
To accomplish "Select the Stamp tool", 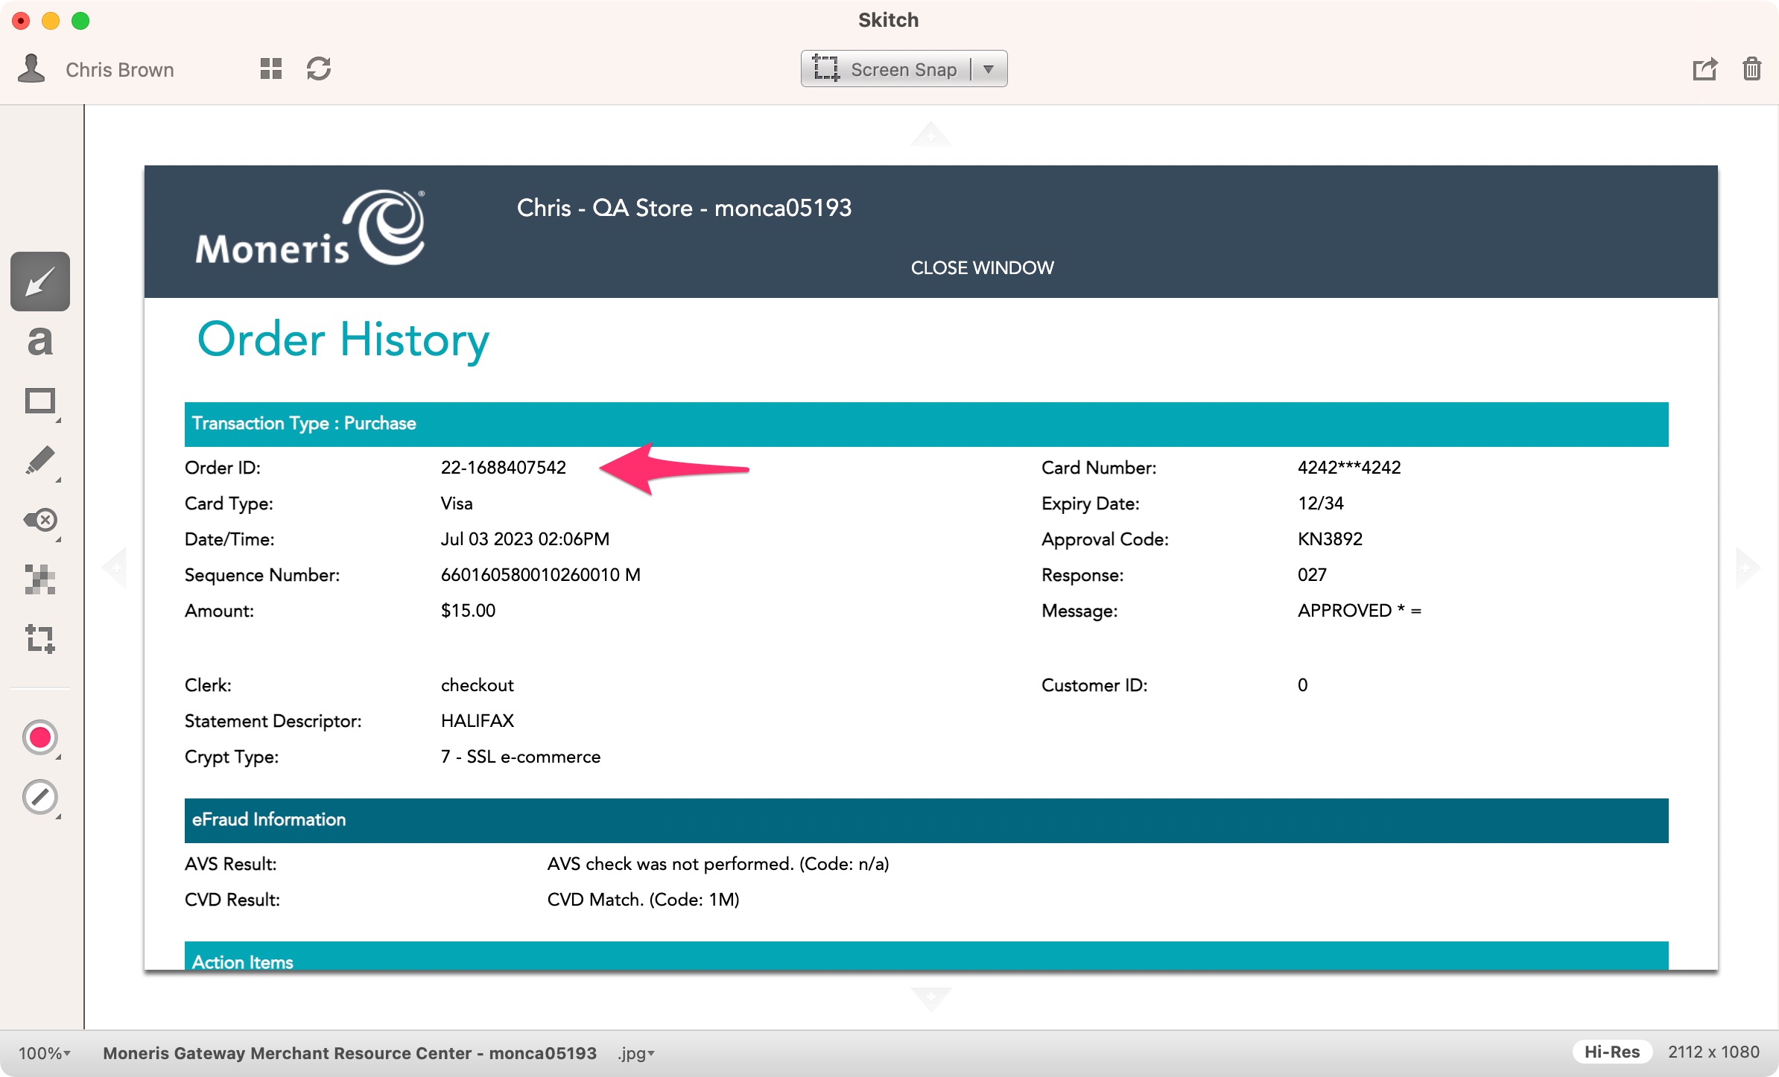I will (x=40, y=520).
